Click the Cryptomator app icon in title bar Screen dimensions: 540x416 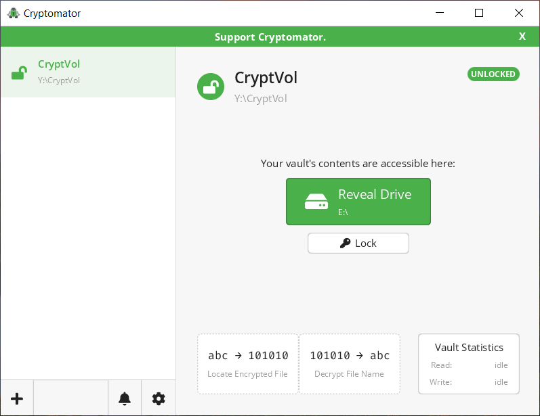pyautogui.click(x=13, y=13)
